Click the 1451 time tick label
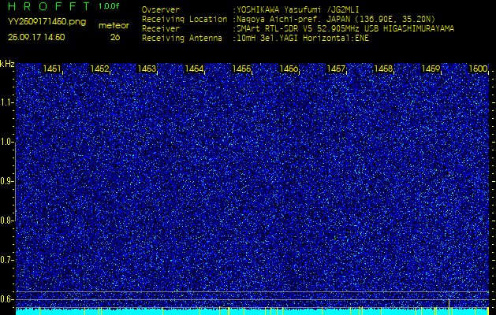 (x=52, y=69)
